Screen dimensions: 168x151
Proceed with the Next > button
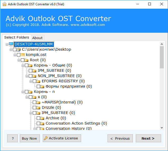tap(148, 138)
